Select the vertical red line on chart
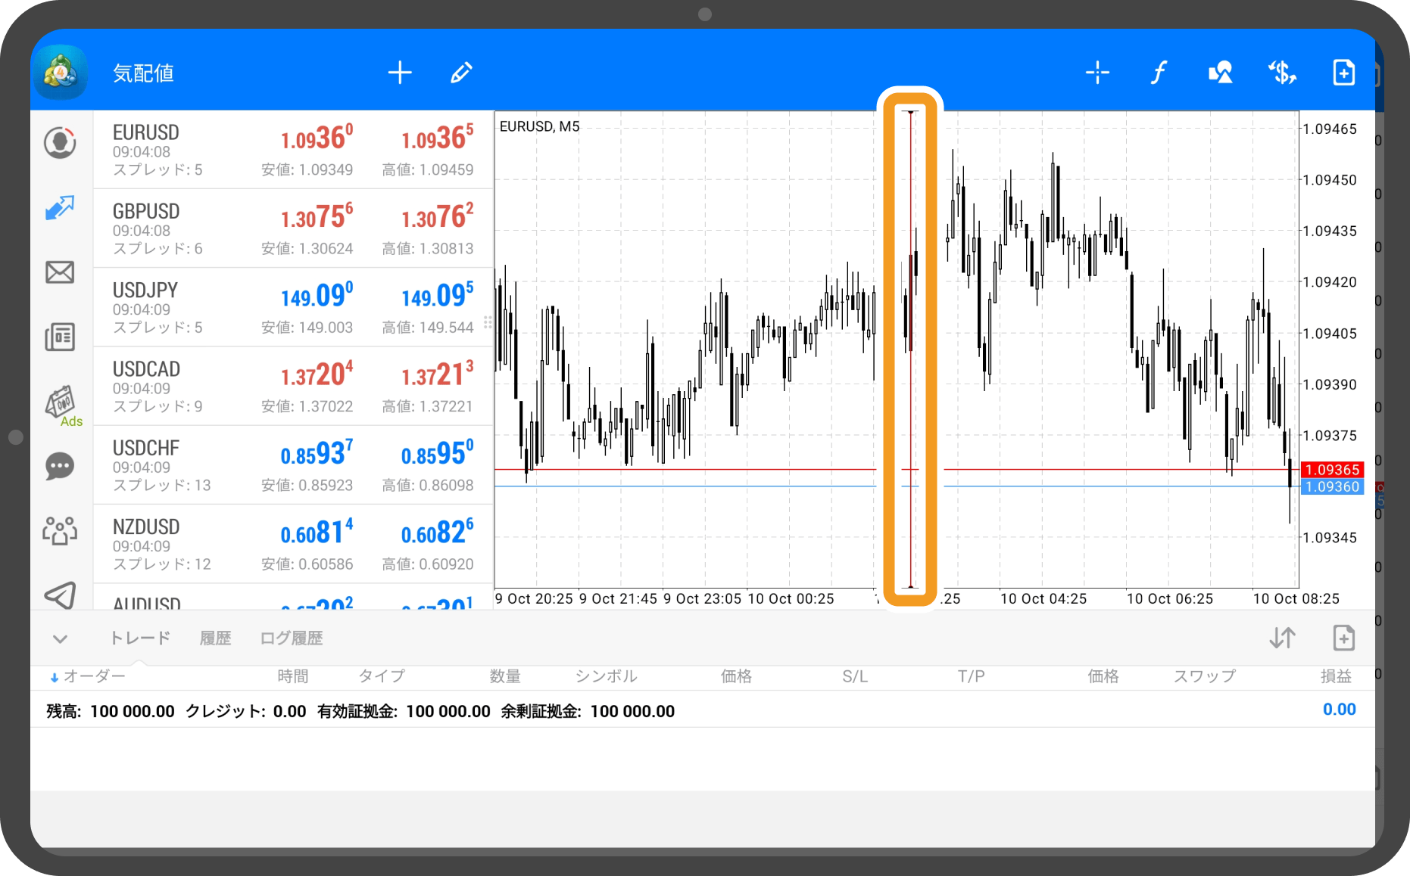The image size is (1410, 876). pyautogui.click(x=910, y=349)
